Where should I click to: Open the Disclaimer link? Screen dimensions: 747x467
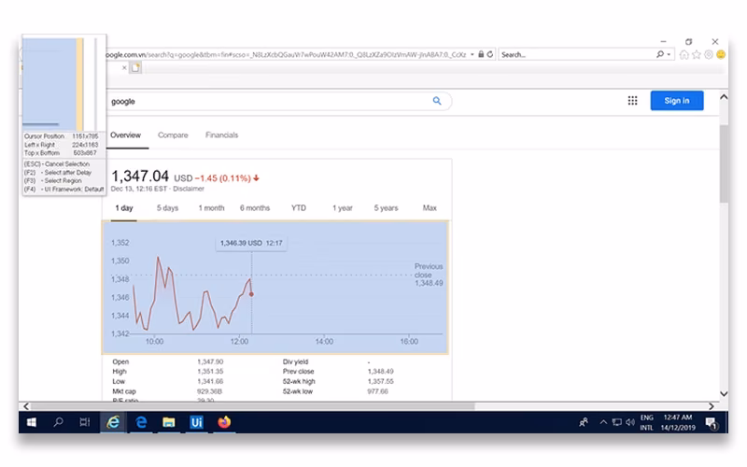coord(189,189)
